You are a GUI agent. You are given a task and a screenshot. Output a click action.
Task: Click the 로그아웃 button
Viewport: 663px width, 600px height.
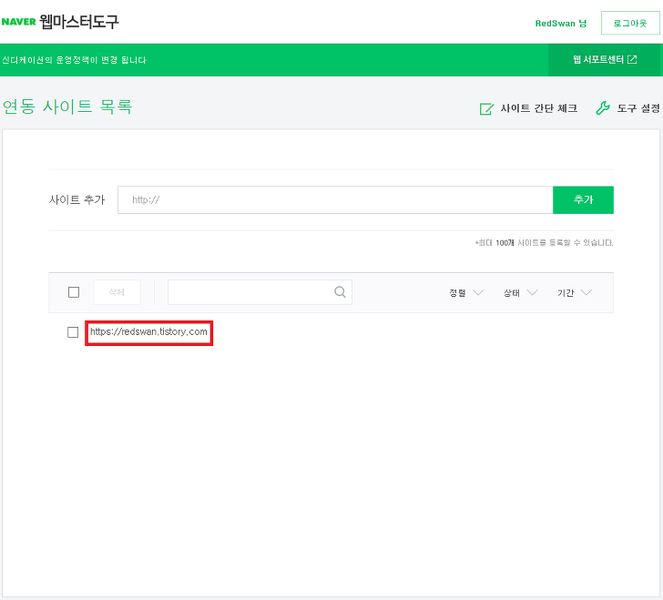[630, 24]
